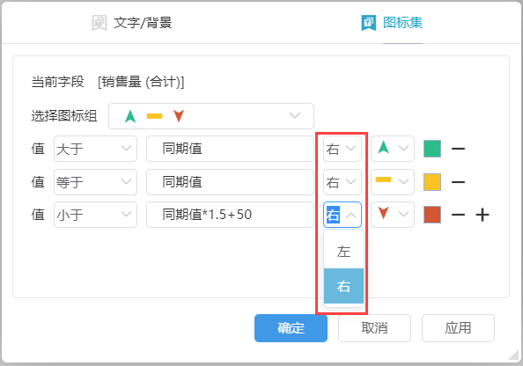Add a new rule with plus icon
This screenshot has width=523, height=366.
click(x=482, y=215)
